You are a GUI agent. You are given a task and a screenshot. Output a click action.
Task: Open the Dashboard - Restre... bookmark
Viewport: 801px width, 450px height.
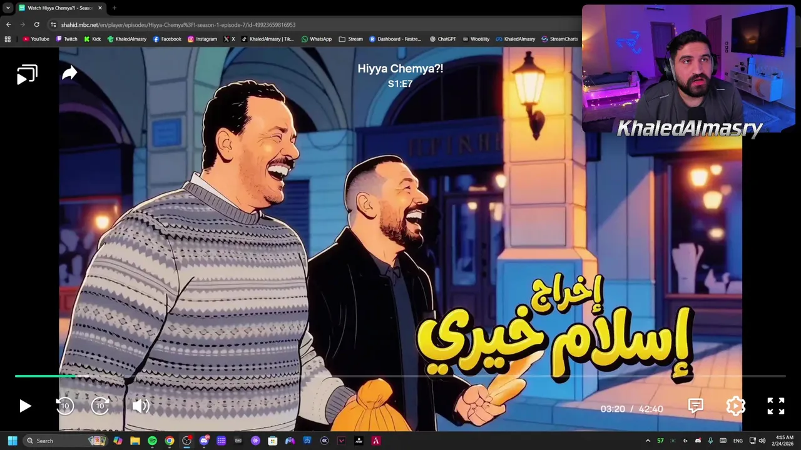(395, 39)
